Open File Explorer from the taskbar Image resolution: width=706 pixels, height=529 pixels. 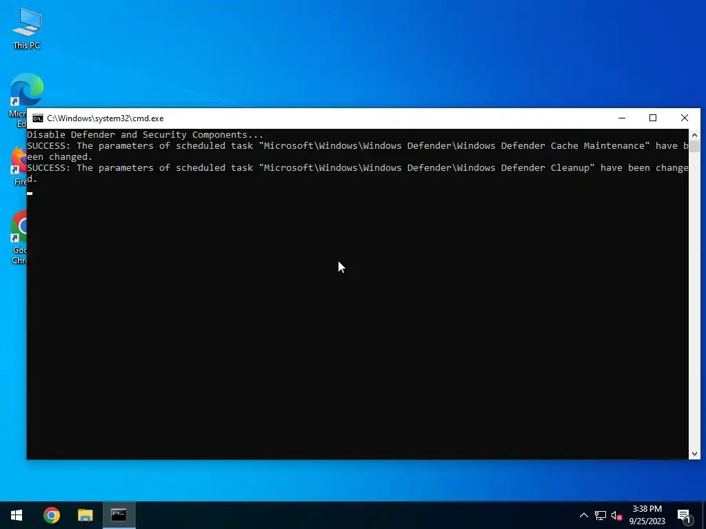tap(85, 515)
